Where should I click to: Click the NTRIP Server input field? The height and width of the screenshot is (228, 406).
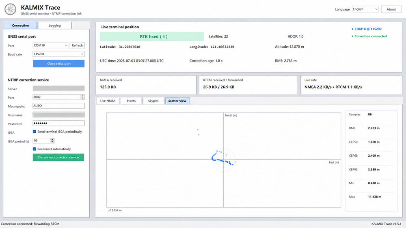59,88
